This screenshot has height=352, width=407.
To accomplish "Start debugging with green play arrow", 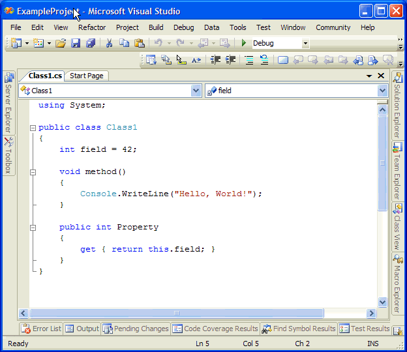I will click(x=243, y=43).
